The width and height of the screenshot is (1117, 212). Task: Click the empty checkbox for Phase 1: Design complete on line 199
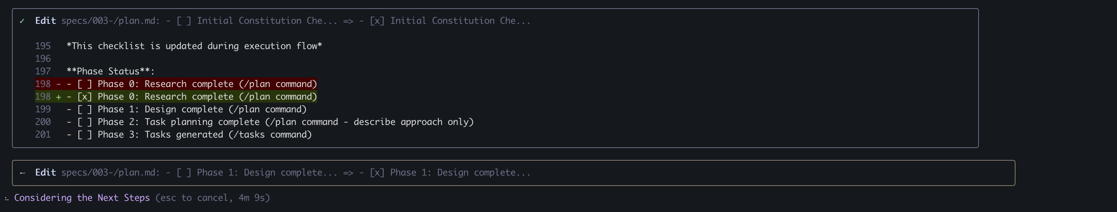point(85,109)
